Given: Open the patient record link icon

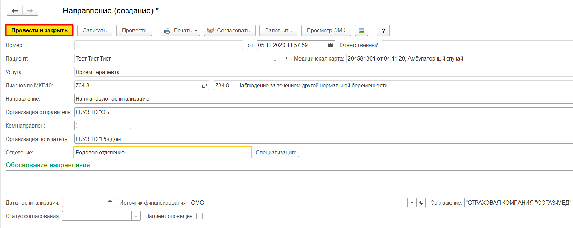Looking at the screenshot, I should point(285,59).
